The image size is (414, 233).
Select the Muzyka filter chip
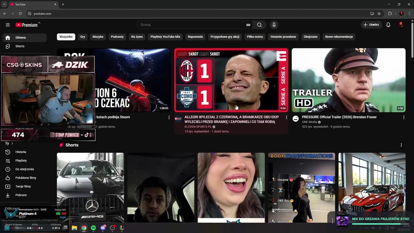[98, 37]
